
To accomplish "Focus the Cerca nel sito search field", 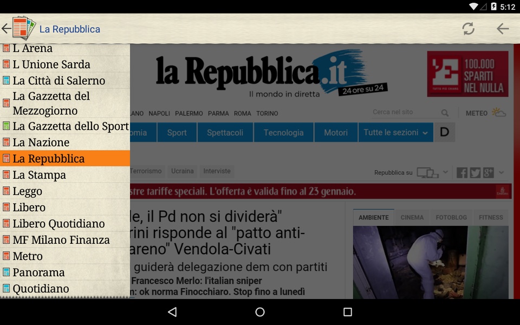I will pos(411,113).
